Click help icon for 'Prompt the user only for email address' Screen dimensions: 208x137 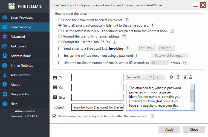(x=124, y=36)
